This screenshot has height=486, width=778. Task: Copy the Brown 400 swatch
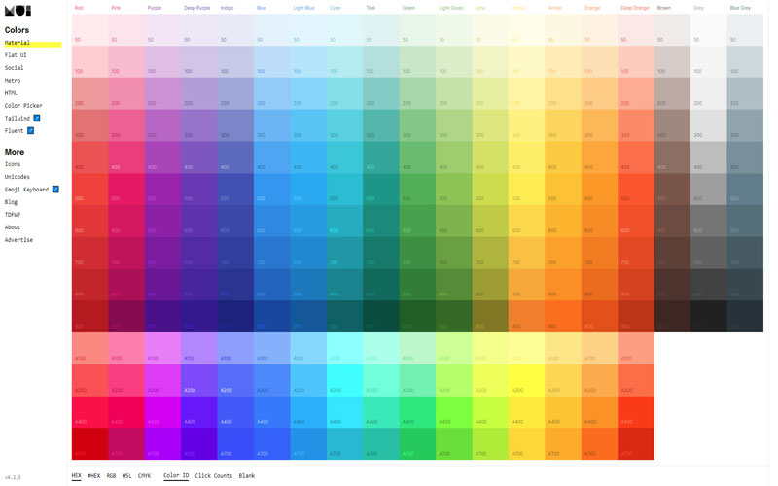672,157
